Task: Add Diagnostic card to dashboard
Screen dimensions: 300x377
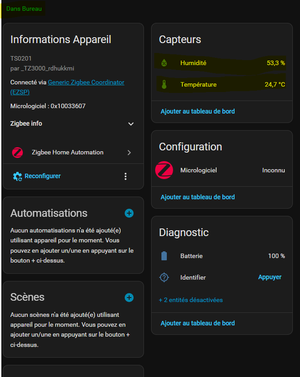Action: pyautogui.click(x=197, y=323)
